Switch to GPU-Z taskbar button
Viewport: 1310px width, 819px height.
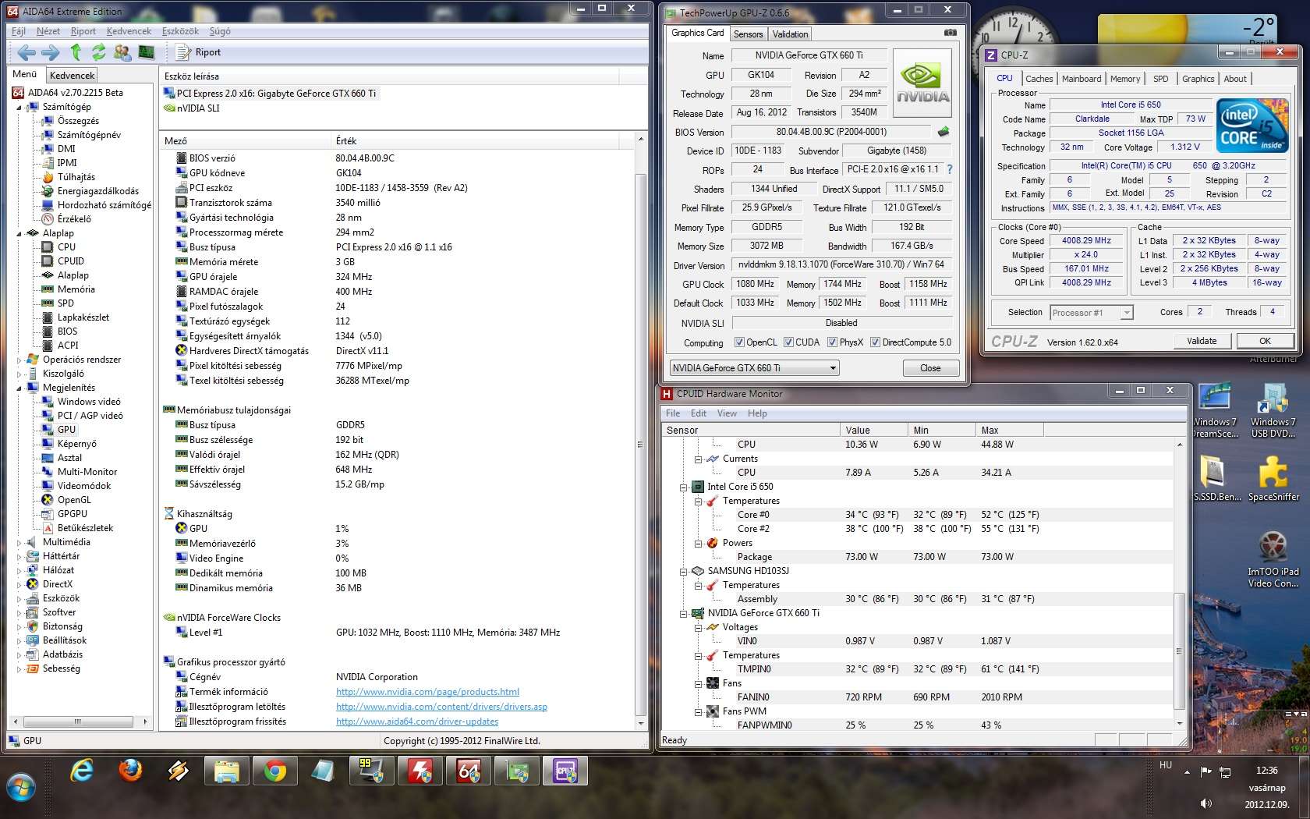pyautogui.click(x=517, y=771)
